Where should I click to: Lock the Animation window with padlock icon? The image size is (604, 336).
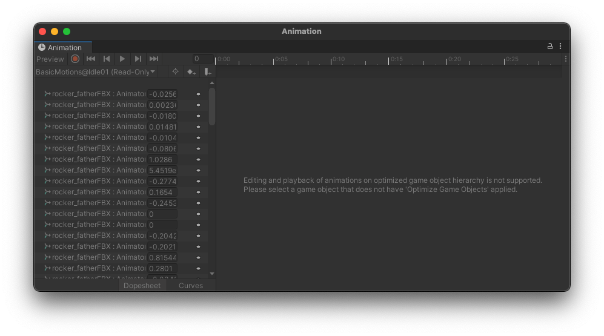[x=550, y=46]
